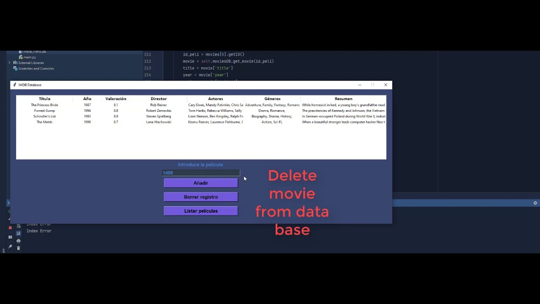
Task: Click the Keanu Reeves actors cell
Action: point(216,122)
